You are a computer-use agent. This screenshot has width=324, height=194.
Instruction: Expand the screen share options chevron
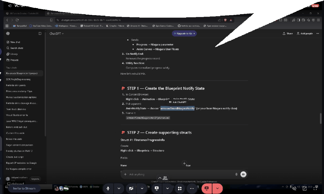(x=168, y=188)
